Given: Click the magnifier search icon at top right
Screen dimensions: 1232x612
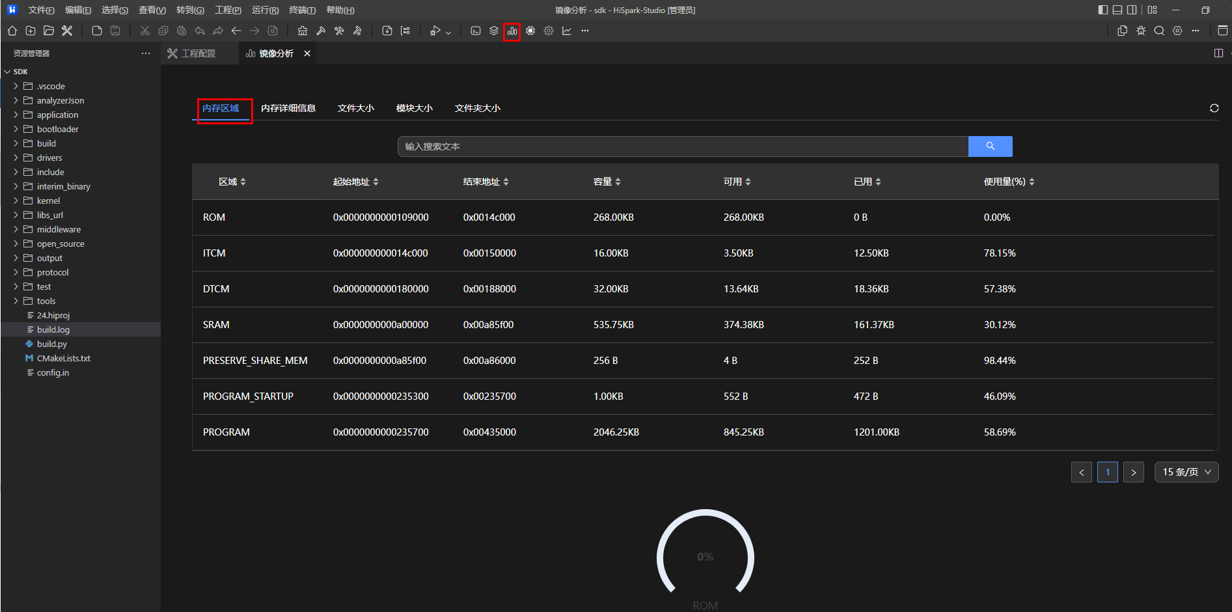Looking at the screenshot, I should [x=1159, y=31].
